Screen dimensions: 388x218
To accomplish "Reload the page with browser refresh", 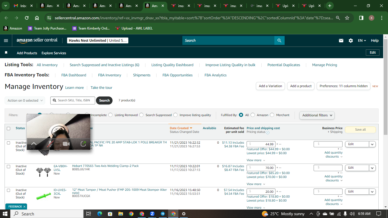I will tap(27, 18).
